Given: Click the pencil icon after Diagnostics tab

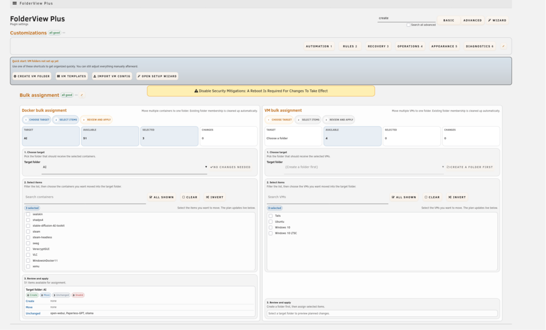Looking at the screenshot, I should point(503,46).
